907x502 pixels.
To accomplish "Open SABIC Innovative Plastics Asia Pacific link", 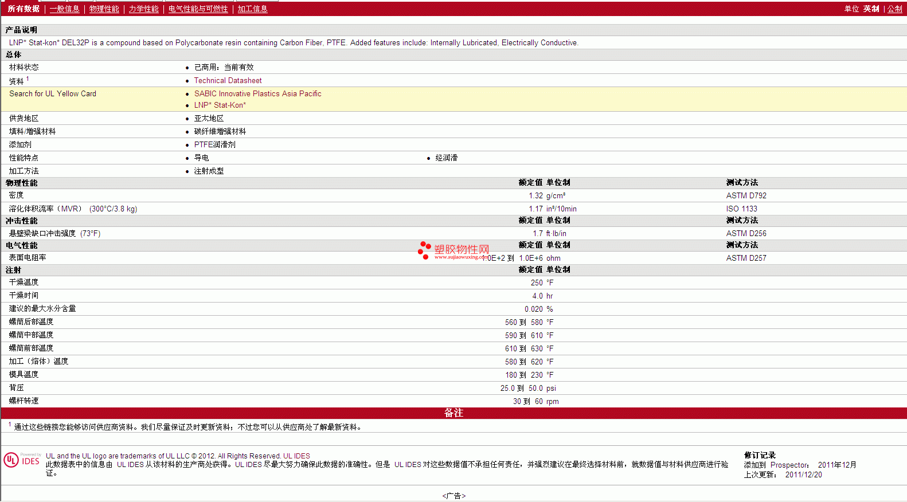I will [257, 94].
